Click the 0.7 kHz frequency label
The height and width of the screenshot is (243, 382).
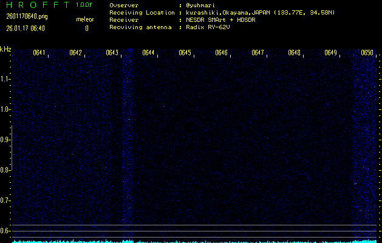pyautogui.click(x=5, y=200)
